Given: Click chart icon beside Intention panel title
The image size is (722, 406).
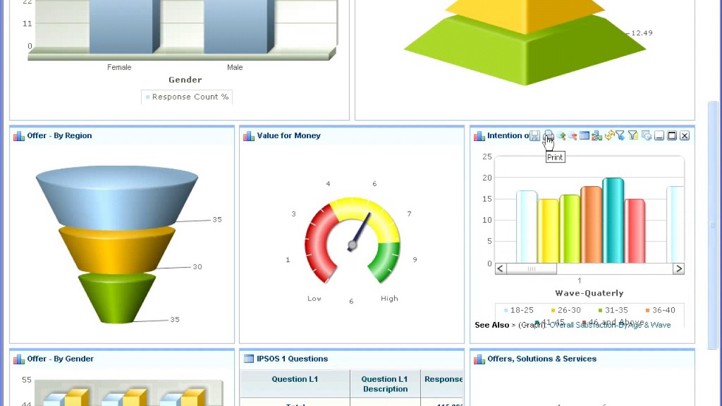Looking at the screenshot, I should coord(479,136).
